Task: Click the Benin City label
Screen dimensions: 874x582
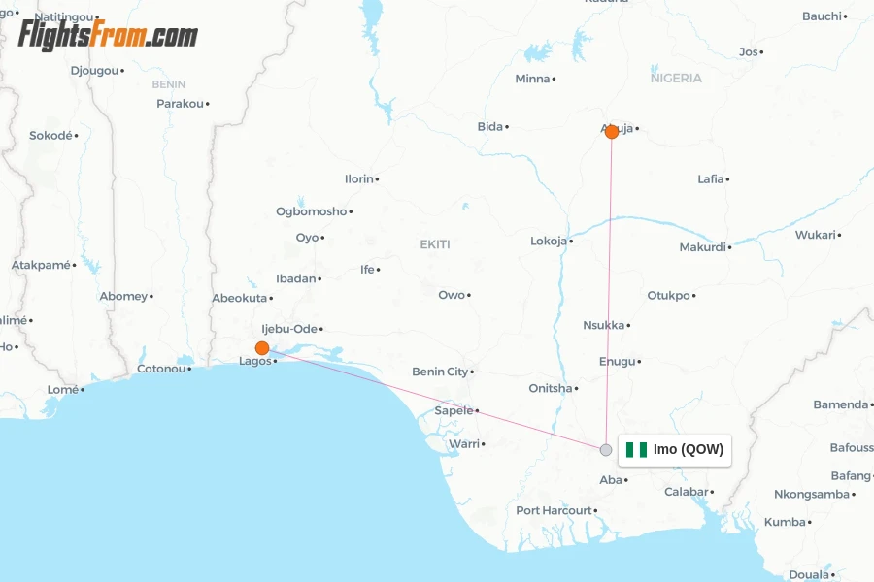Action: (440, 372)
